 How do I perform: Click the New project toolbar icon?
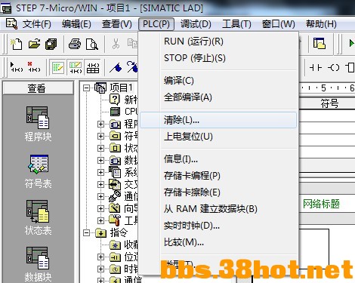click(17, 44)
